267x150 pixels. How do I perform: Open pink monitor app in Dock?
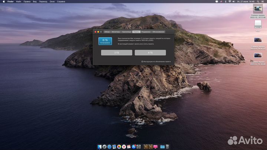coord(155,147)
